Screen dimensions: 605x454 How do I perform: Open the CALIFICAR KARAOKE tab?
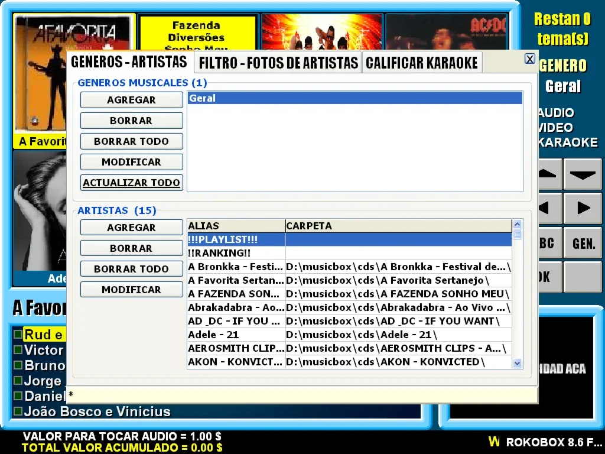click(x=422, y=63)
